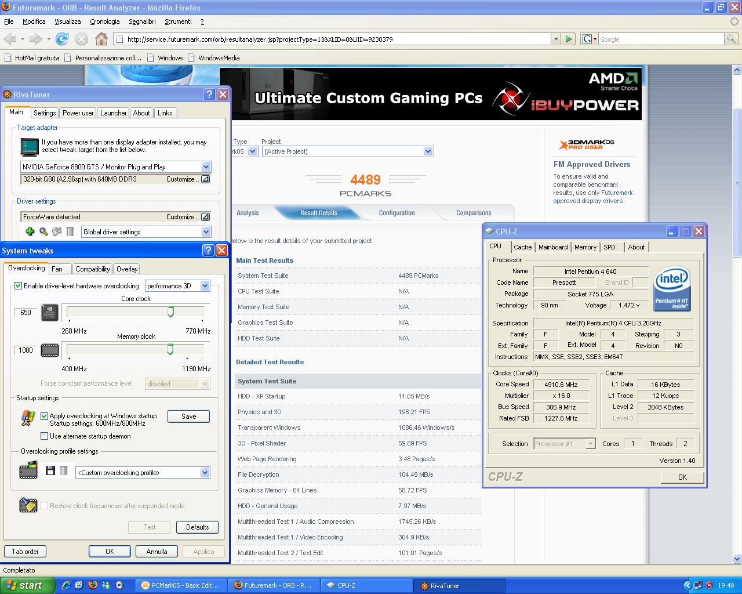This screenshot has width=742, height=594.
Task: Open the Type dropdown on Futuremark page
Action: [252, 151]
